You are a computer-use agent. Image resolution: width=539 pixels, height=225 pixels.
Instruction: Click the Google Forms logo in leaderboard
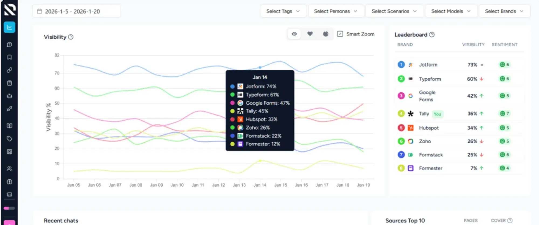410,96
